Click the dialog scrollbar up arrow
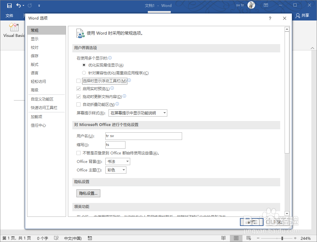This screenshot has height=242, width=317. (x=287, y=29)
